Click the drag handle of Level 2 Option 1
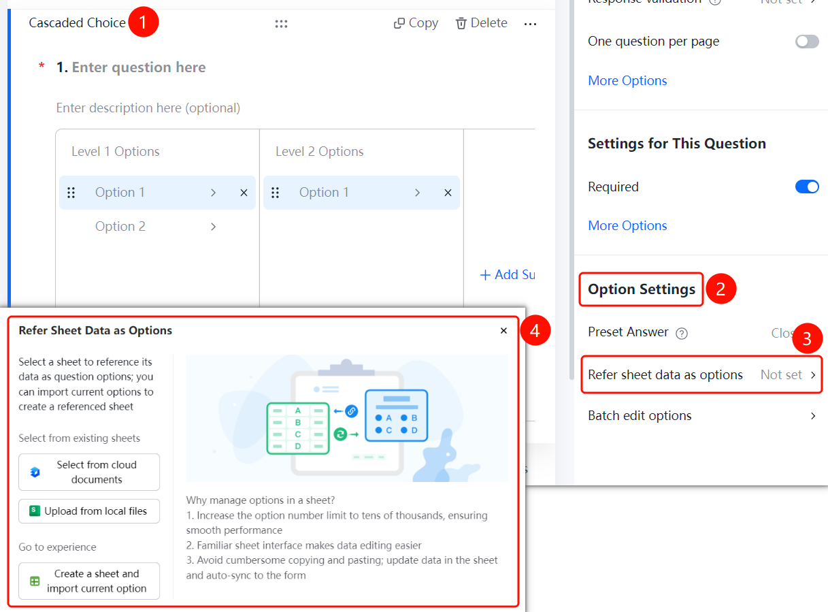Image resolution: width=828 pixels, height=612 pixels. pyautogui.click(x=276, y=193)
